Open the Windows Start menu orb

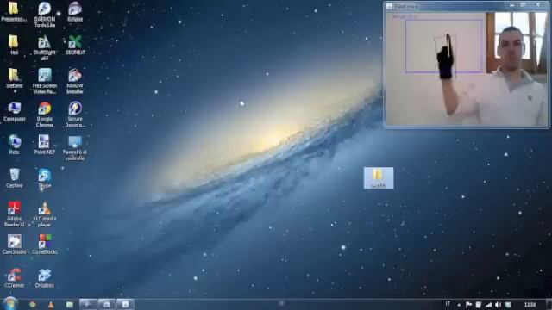click(x=9, y=304)
